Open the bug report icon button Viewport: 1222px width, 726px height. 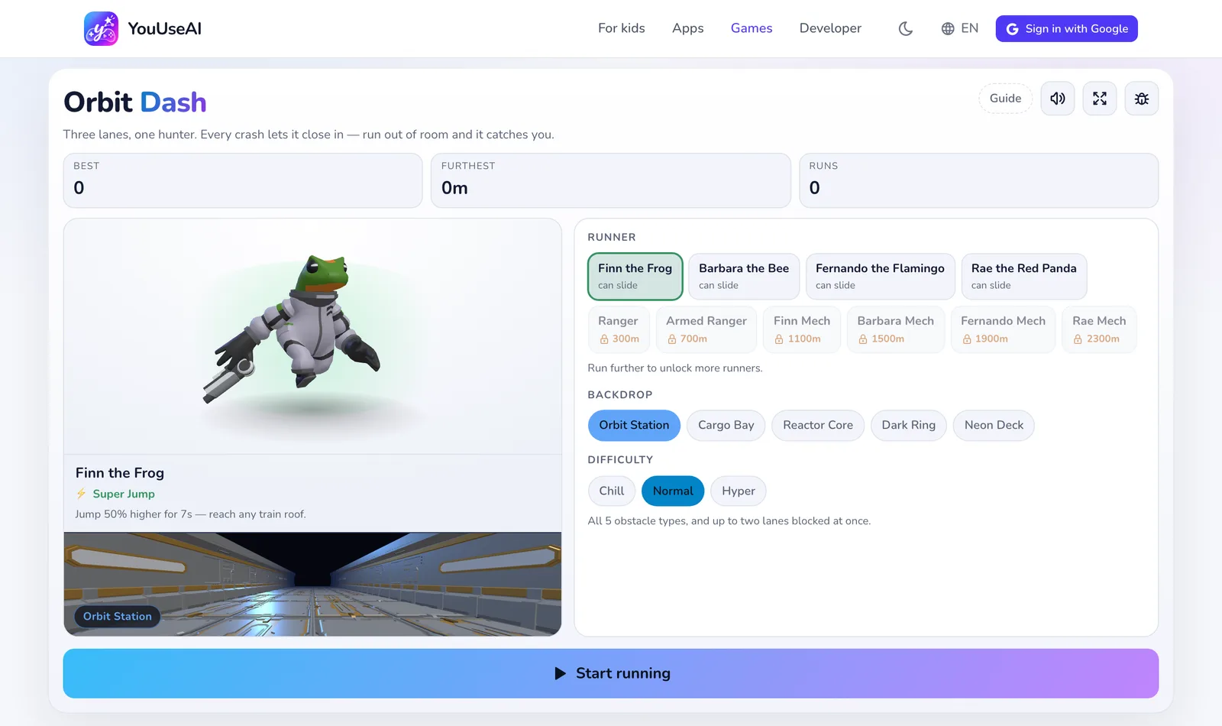pos(1142,99)
